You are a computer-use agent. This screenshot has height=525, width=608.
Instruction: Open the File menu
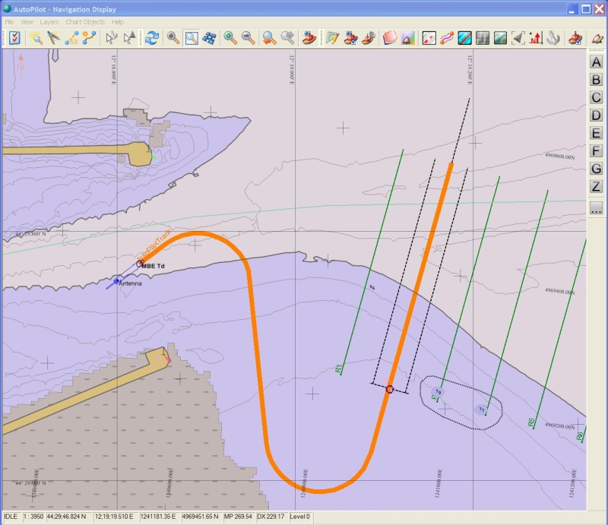click(x=9, y=22)
